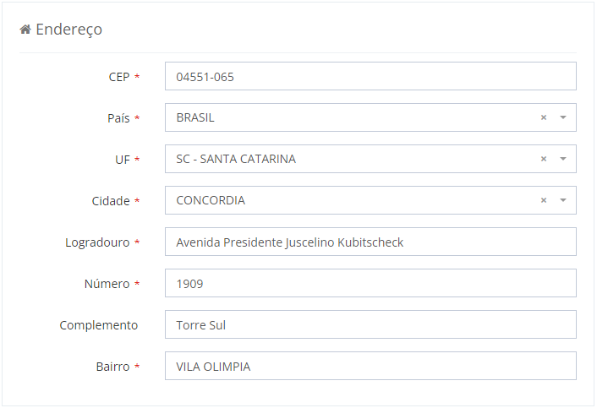Click the home icon beside Endereço
Image resolution: width=597 pixels, height=408 pixels.
pyautogui.click(x=25, y=30)
